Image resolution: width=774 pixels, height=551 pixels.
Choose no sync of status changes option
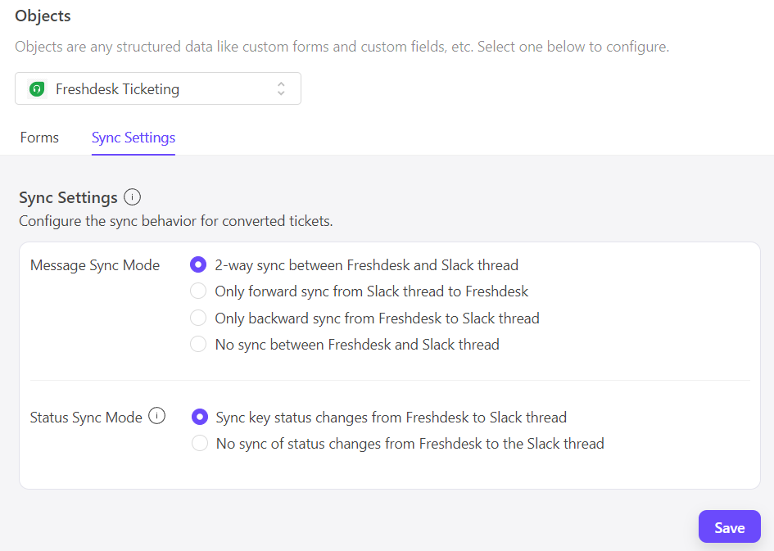(199, 444)
